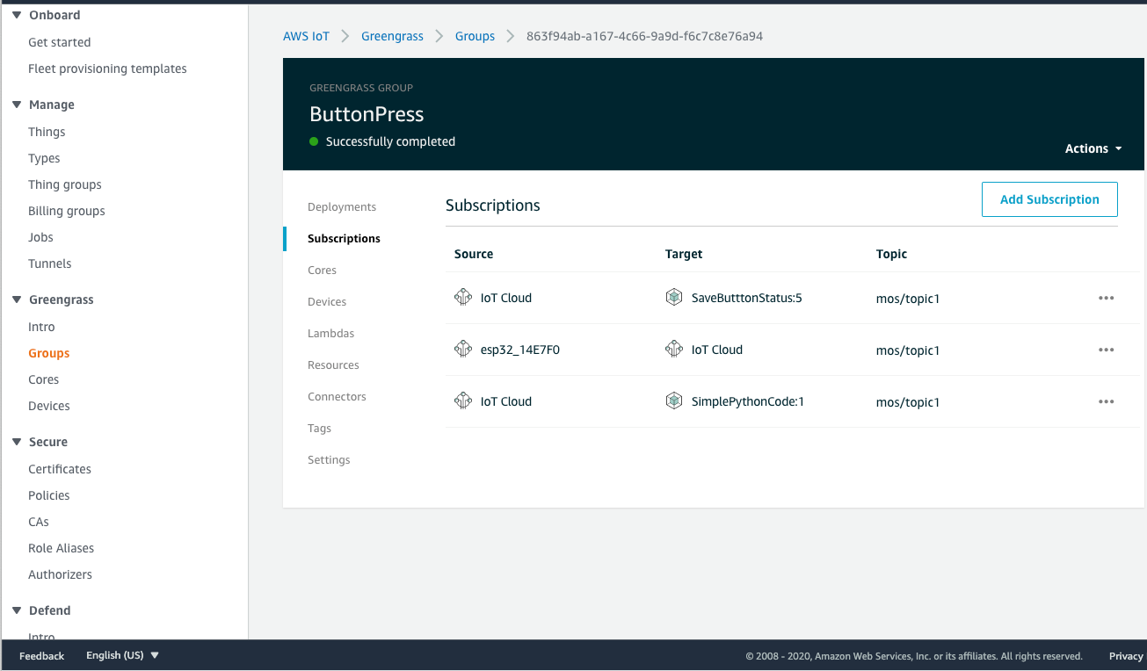This screenshot has height=671, width=1147.
Task: Click the Feedback button in the footer
Action: [x=40, y=656]
